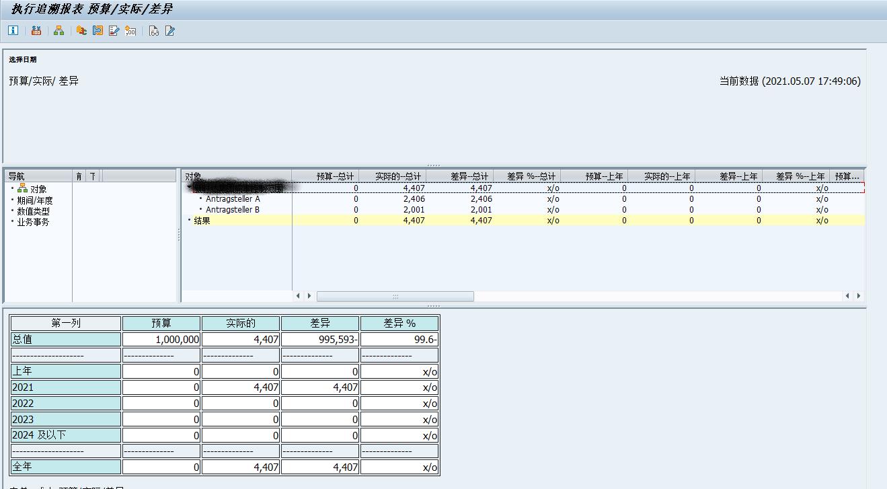Collapse the redacted top object node
Screen dimensions: 887x489
pos(189,188)
